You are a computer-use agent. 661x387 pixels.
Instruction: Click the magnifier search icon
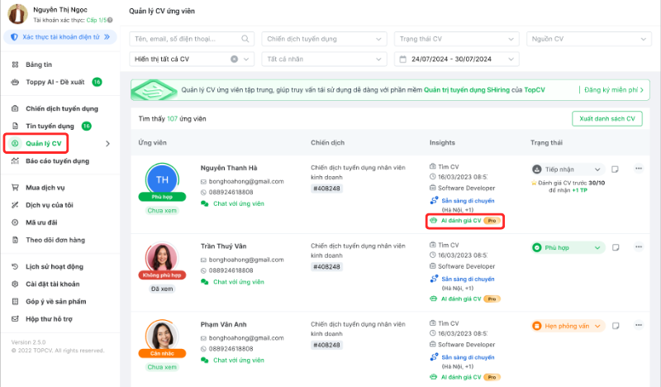pyautogui.click(x=245, y=39)
